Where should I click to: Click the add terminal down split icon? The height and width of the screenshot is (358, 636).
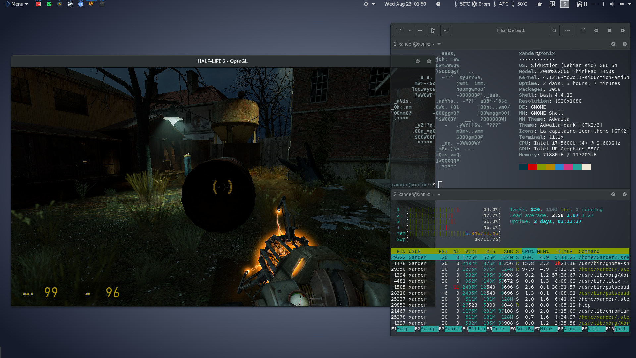click(446, 30)
